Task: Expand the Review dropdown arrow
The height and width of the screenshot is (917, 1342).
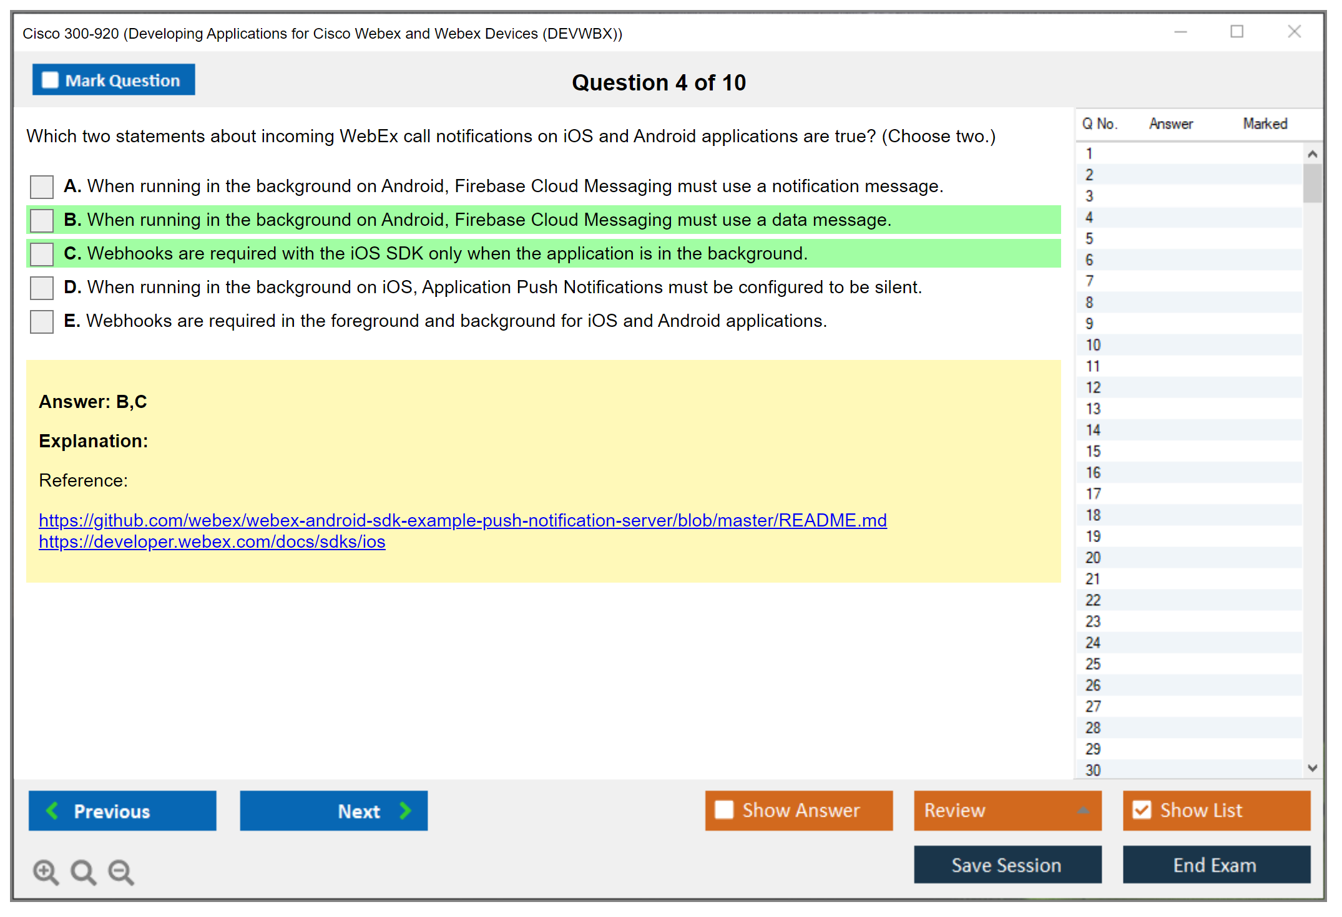Action: (x=1083, y=810)
